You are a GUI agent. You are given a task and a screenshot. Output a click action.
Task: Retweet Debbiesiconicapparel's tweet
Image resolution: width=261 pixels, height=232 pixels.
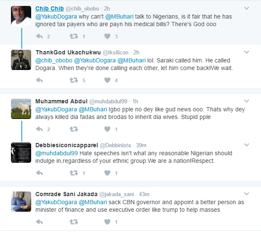(73, 173)
